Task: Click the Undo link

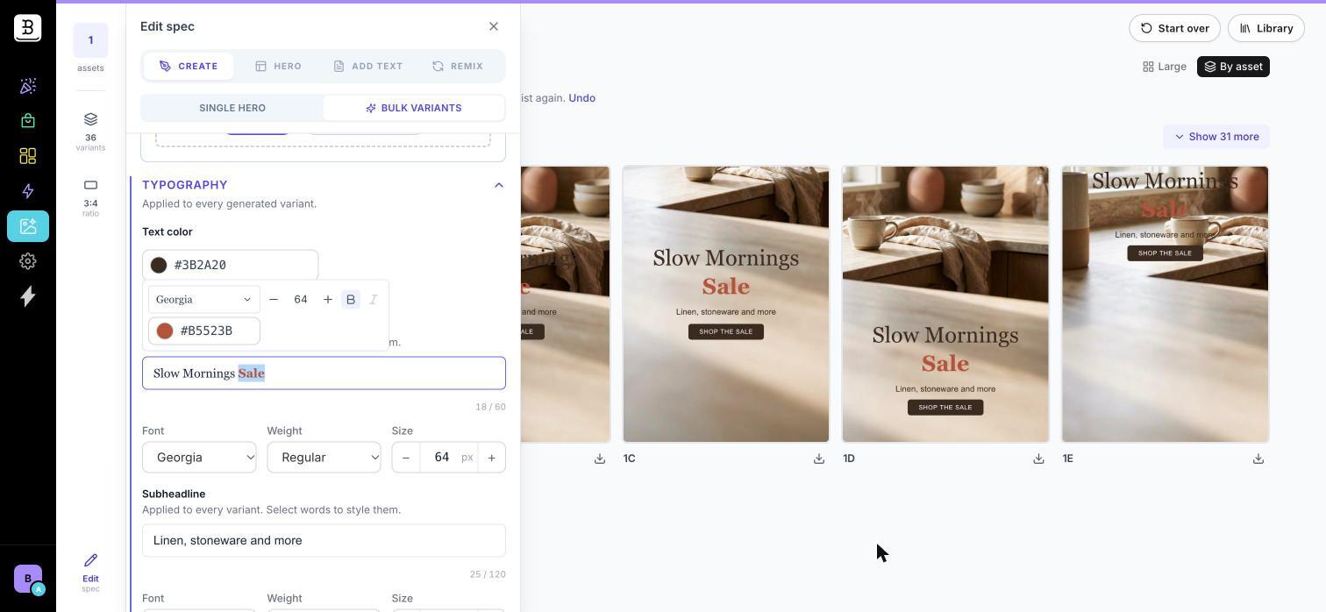Action: [x=582, y=98]
